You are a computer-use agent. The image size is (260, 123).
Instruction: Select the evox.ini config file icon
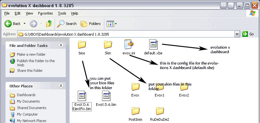point(129,44)
